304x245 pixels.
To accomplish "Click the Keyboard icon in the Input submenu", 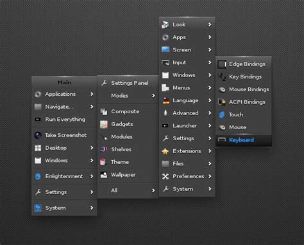I will point(222,140).
